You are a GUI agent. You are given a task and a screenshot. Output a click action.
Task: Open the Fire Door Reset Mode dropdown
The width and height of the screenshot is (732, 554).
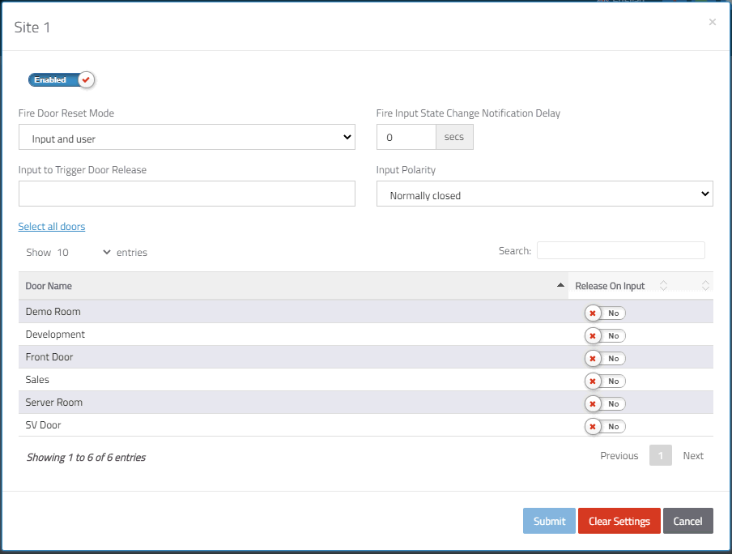(x=187, y=137)
